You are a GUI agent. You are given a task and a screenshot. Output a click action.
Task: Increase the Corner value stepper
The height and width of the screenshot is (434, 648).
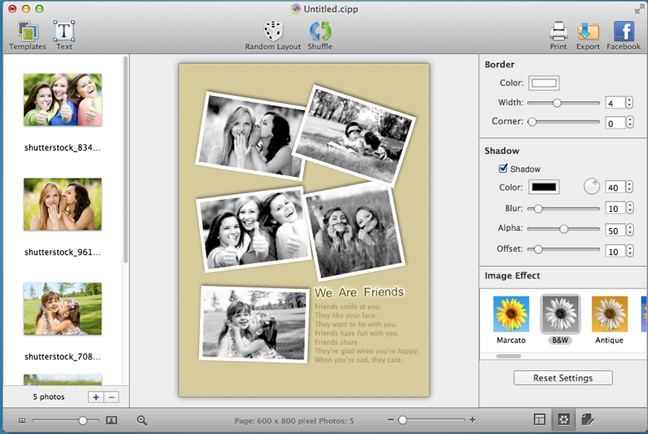(x=630, y=120)
